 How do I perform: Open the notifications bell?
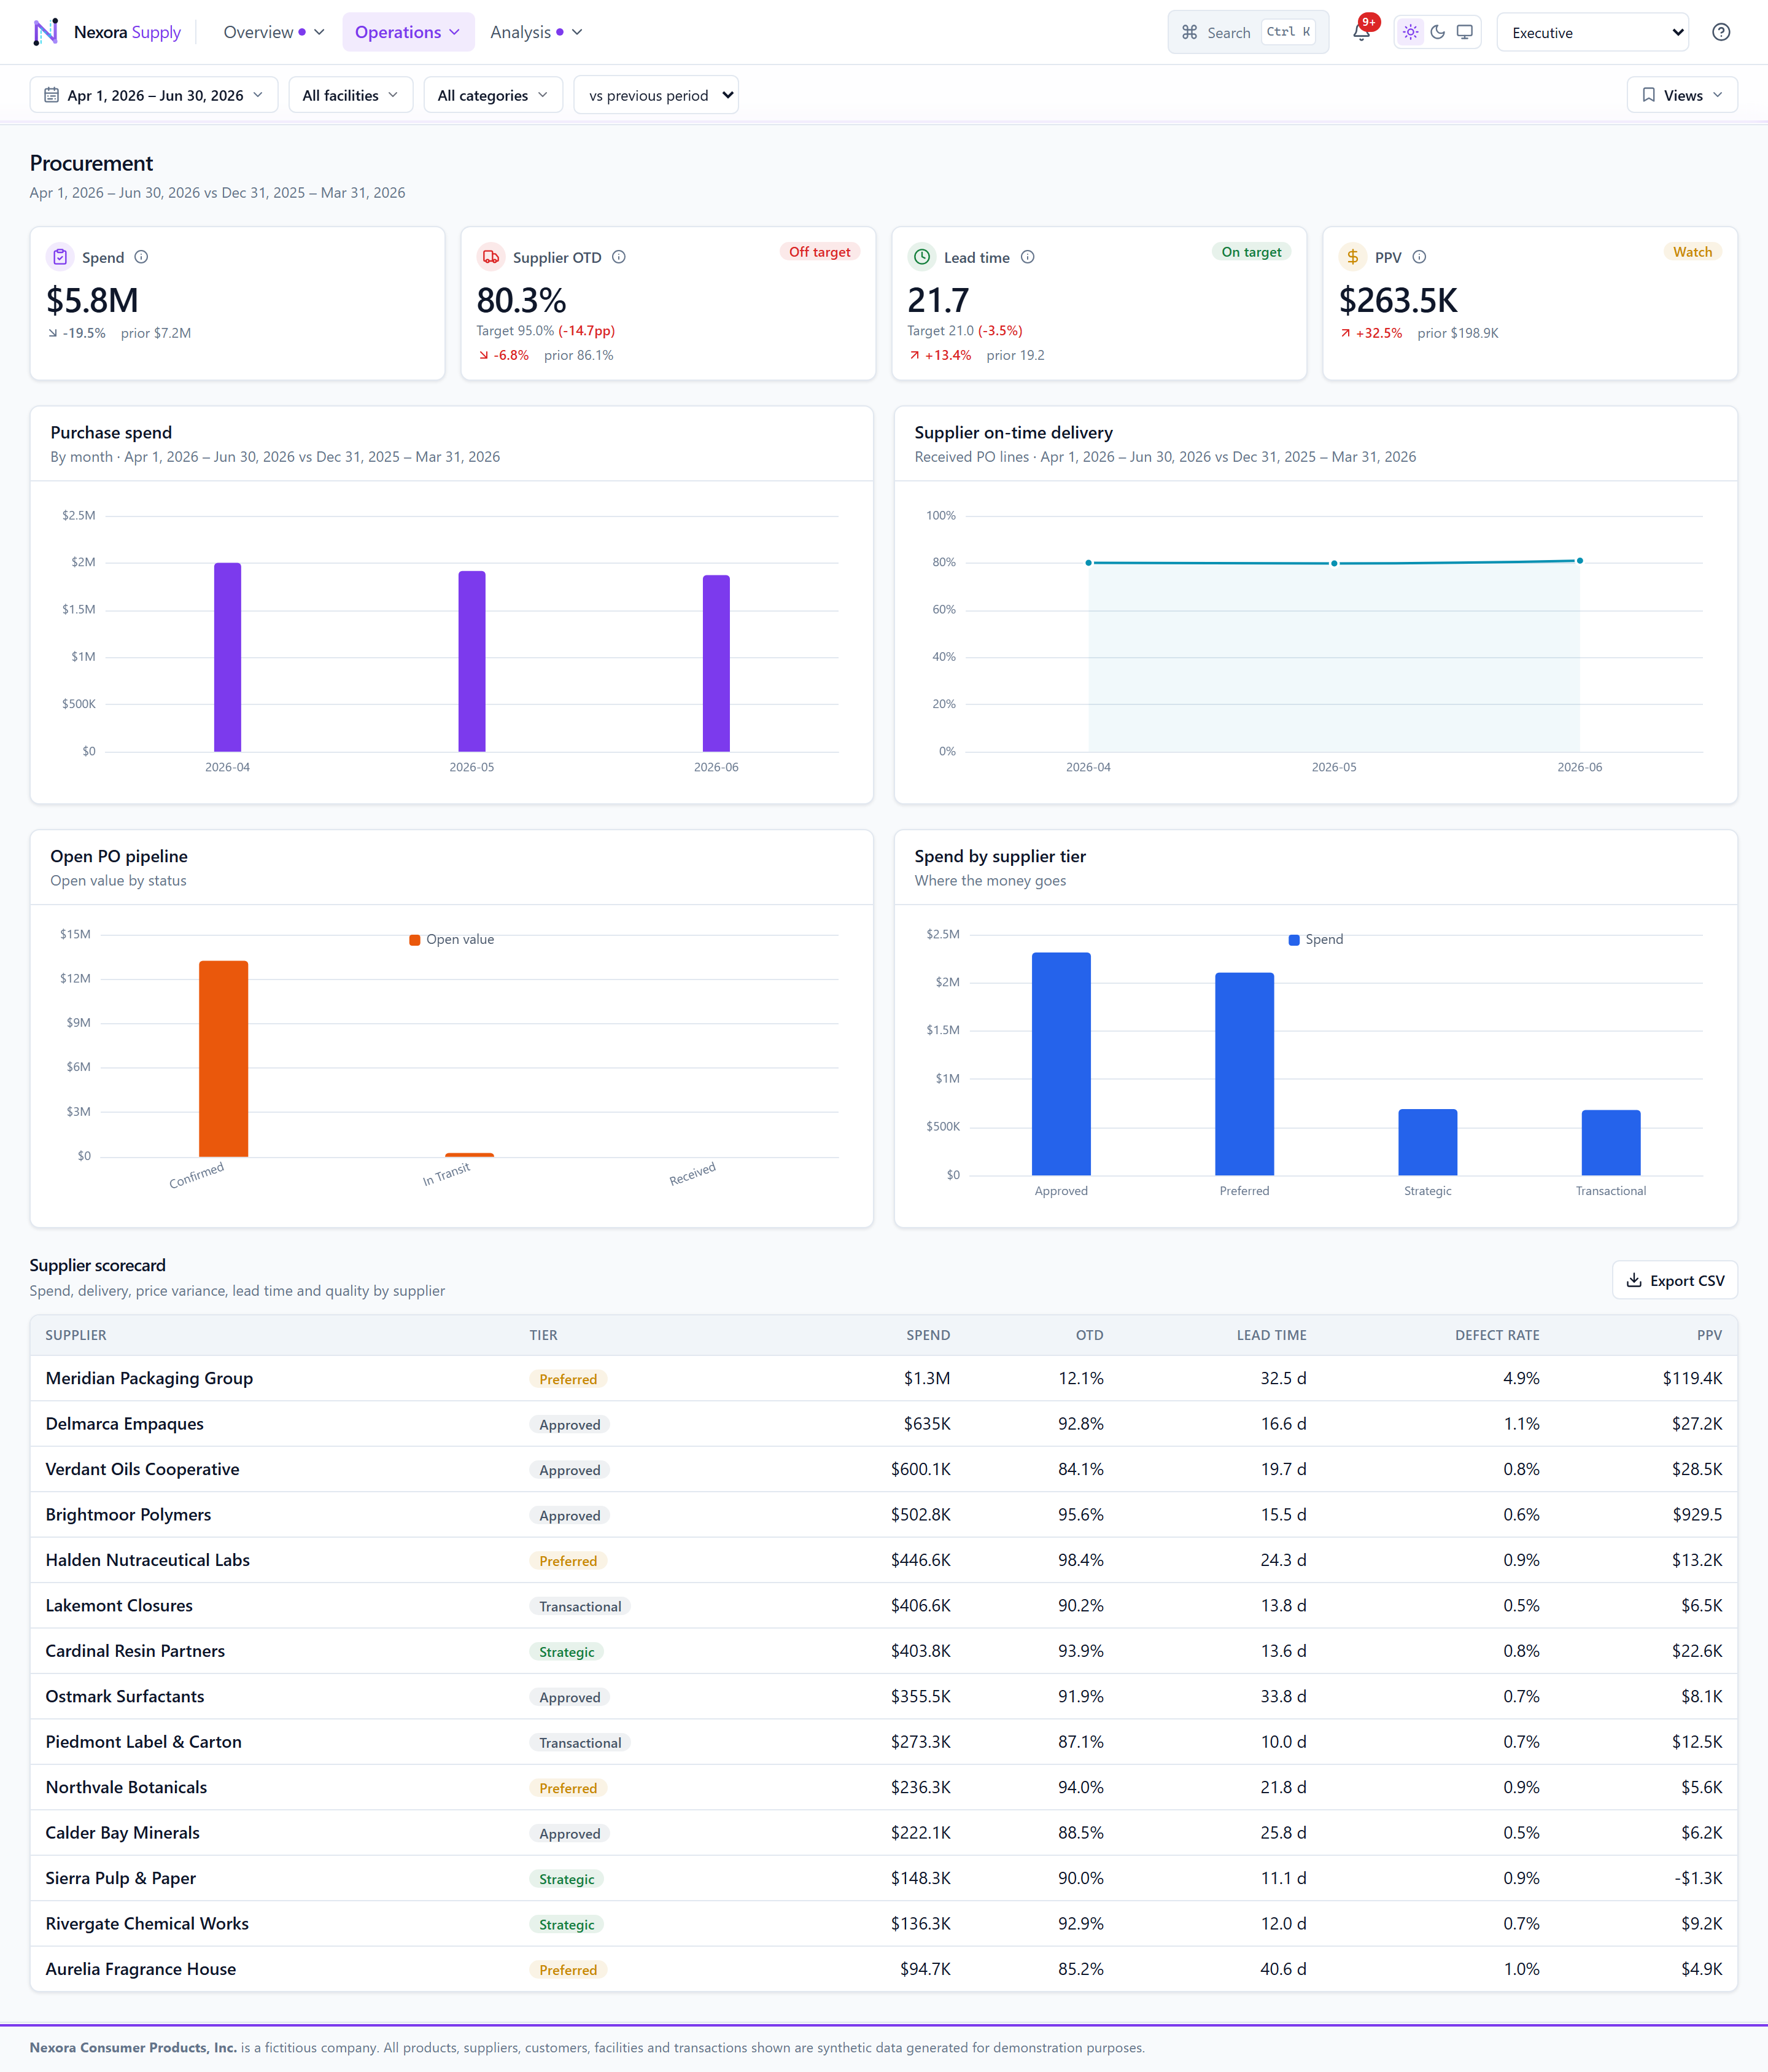[1361, 32]
